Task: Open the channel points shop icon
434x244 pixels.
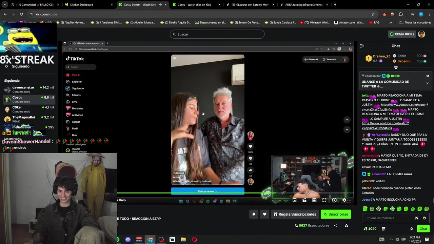Action: coord(383,229)
